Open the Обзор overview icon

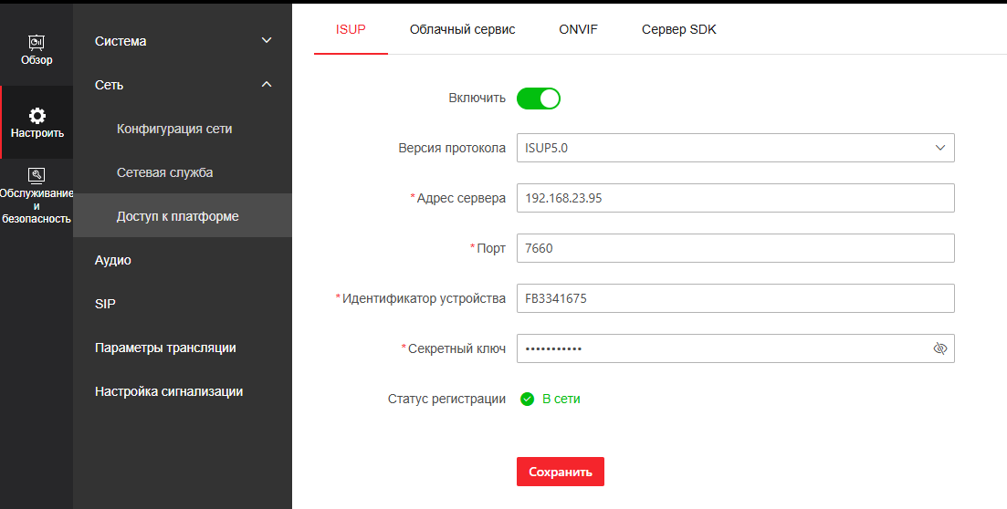[37, 43]
